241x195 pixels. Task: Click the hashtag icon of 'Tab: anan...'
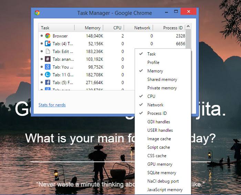48,59
